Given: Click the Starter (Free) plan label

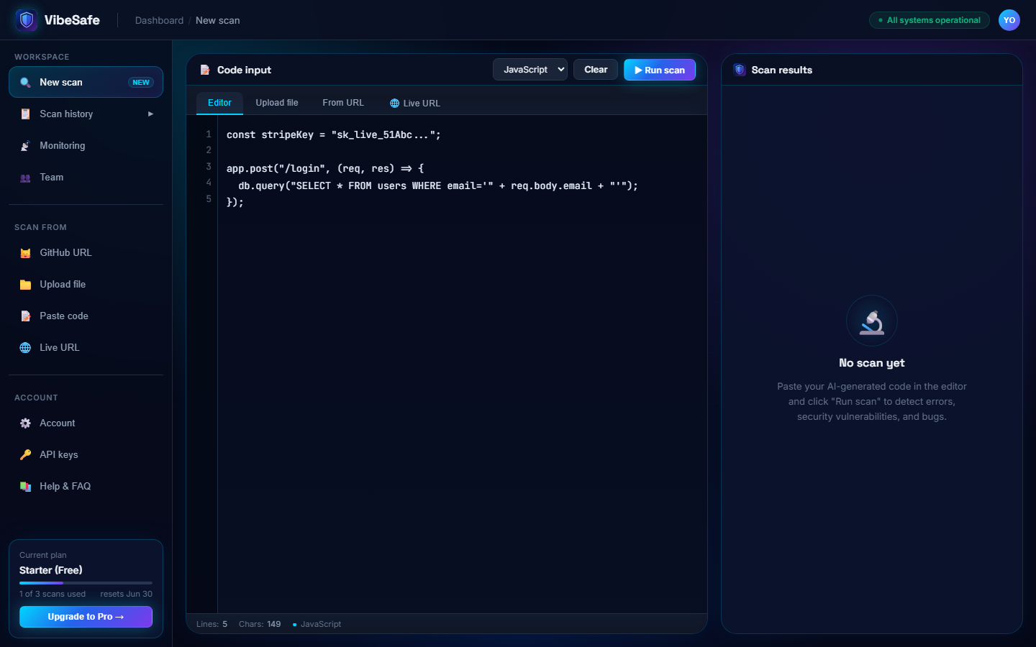Looking at the screenshot, I should coord(51,570).
